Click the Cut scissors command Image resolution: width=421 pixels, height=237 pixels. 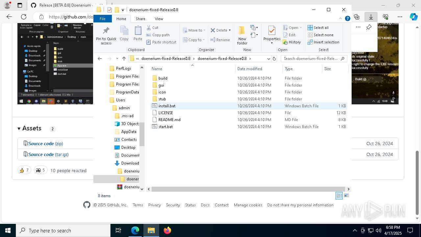coord(152,28)
